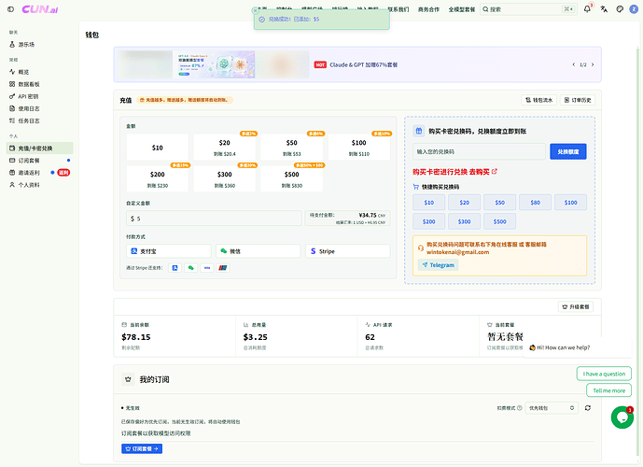The height and width of the screenshot is (467, 643).
Task: Click the 'Tell me more' chat reply
Action: click(609, 390)
